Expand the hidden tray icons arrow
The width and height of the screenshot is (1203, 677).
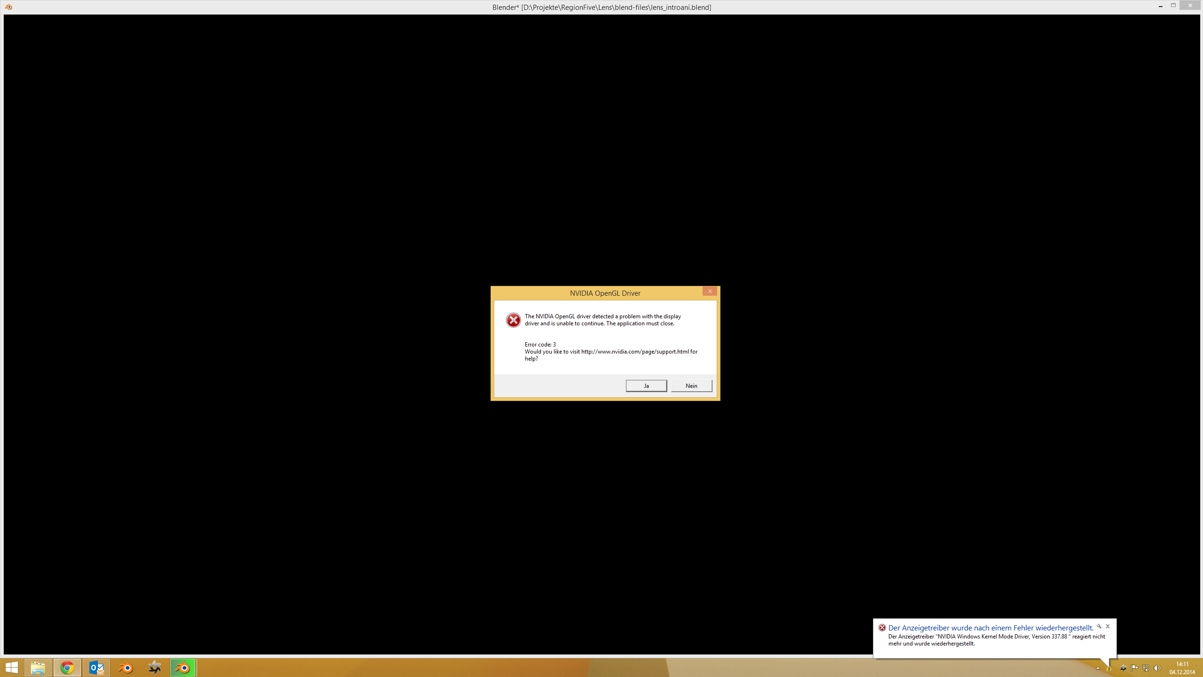click(x=1098, y=668)
